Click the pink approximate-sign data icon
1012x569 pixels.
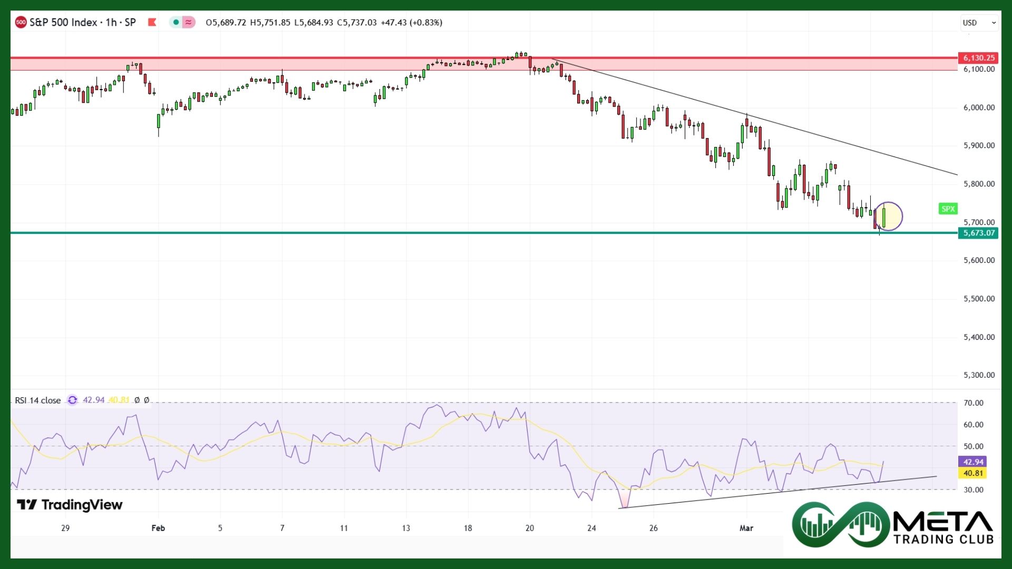click(x=189, y=22)
